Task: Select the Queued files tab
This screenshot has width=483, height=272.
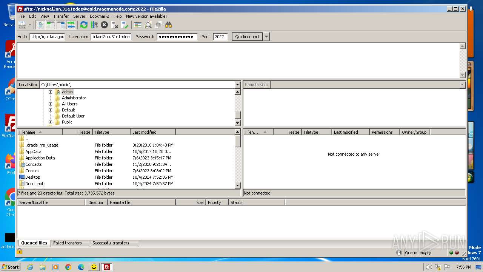Action: point(34,243)
